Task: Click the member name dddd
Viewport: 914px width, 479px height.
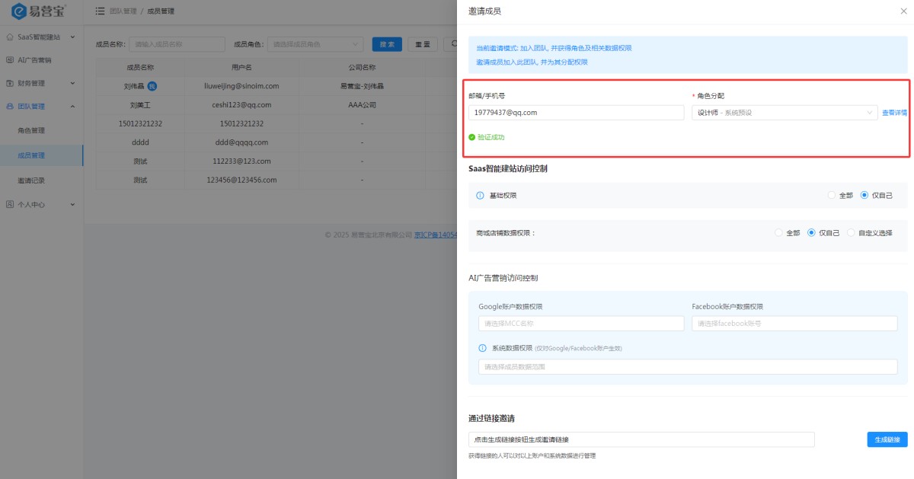Action: [140, 142]
